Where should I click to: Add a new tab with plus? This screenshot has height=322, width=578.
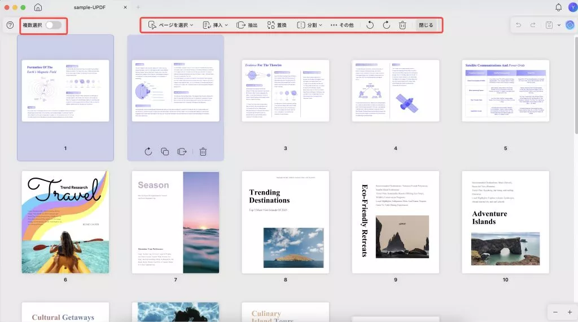click(138, 7)
